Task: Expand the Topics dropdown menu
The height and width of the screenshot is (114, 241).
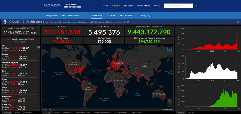Action: click(x=116, y=6)
